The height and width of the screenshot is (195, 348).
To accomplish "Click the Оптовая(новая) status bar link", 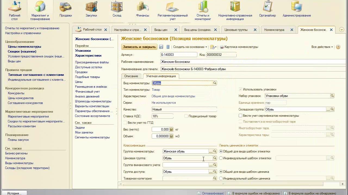I will coord(213,193).
